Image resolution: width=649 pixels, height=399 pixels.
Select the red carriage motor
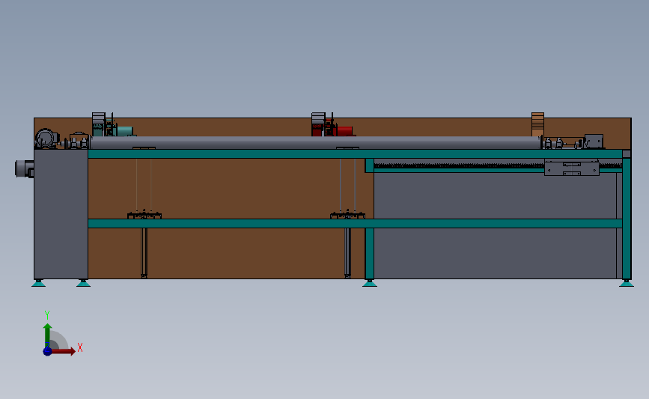(344, 131)
